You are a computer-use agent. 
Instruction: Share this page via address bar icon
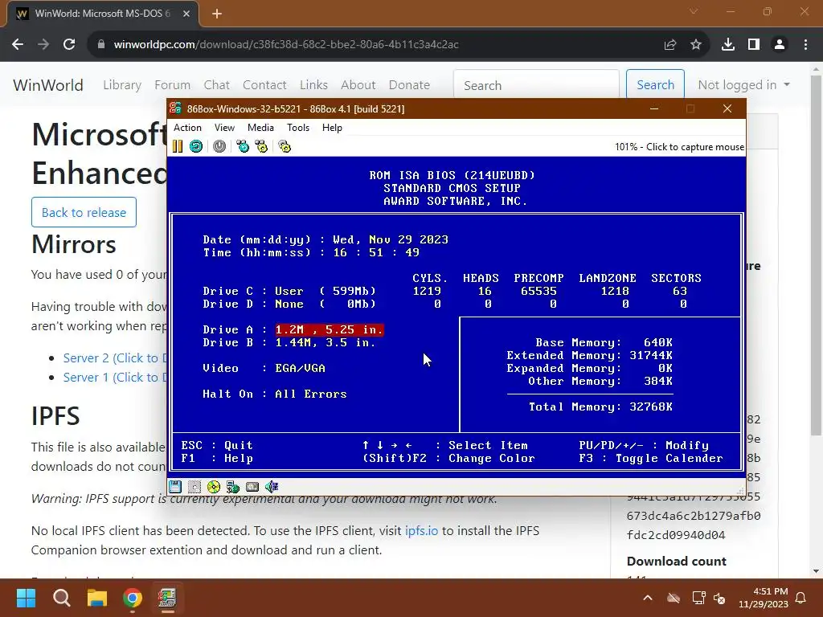pyautogui.click(x=670, y=45)
